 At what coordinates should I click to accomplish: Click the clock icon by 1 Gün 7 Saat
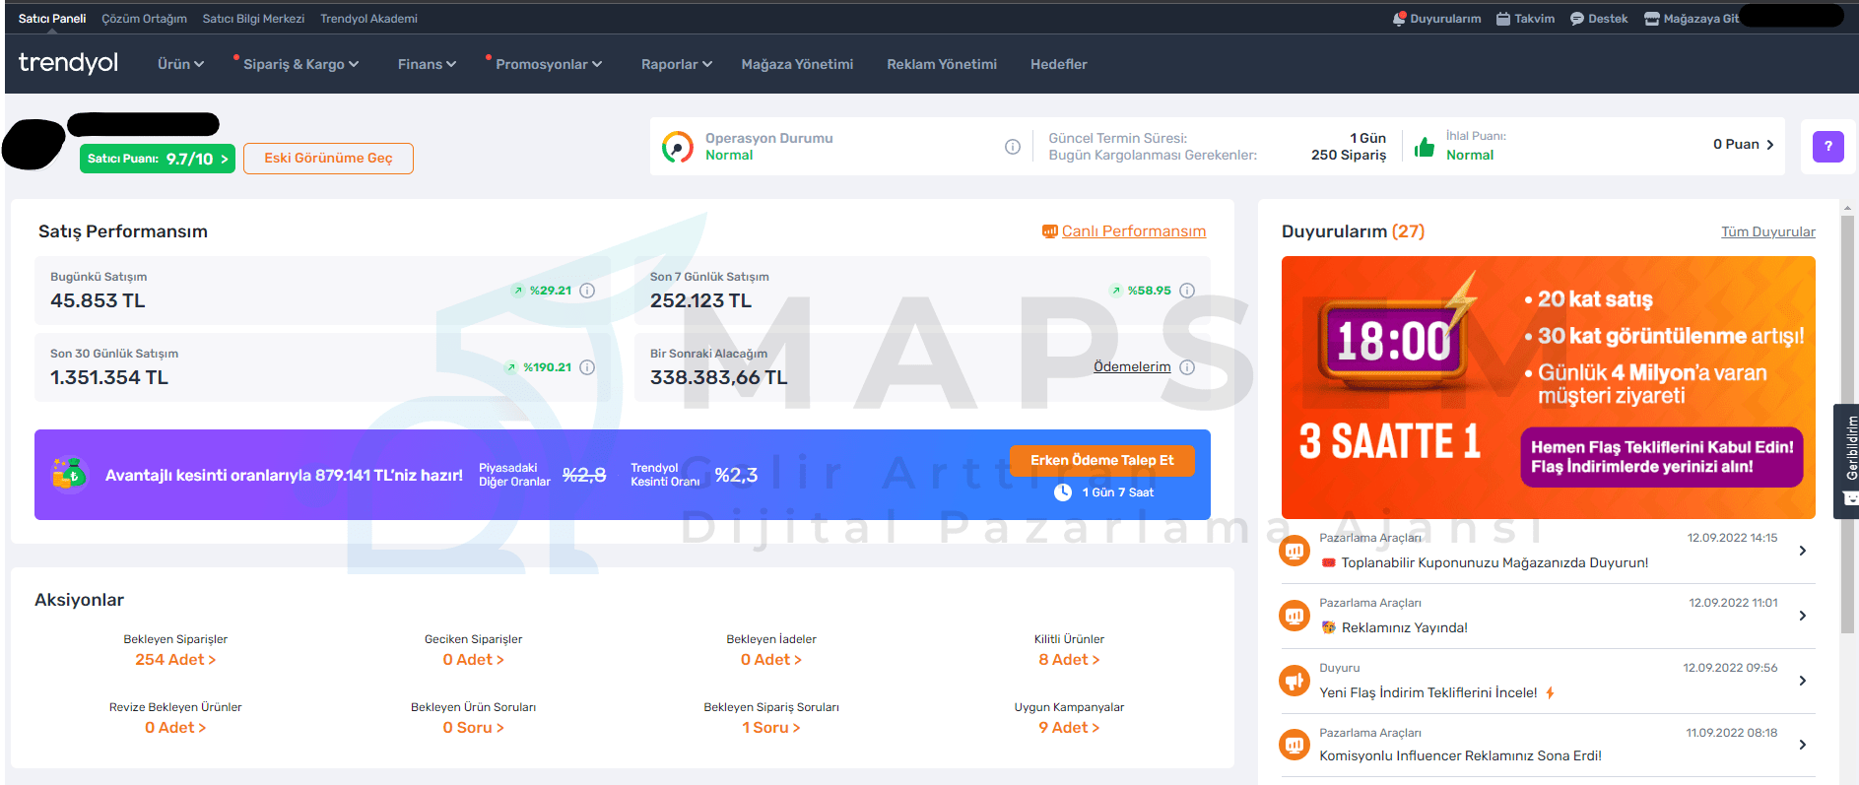tap(1063, 492)
